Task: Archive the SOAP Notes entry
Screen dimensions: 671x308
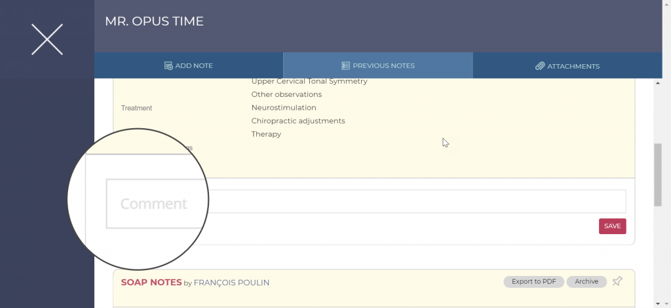Action: pos(586,281)
